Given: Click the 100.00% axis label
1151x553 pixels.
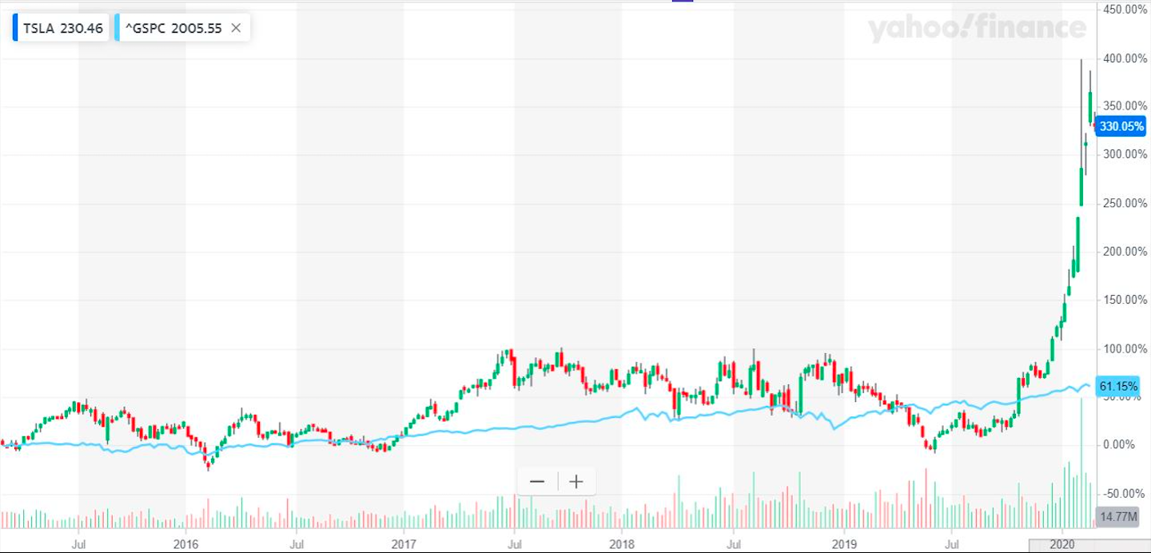Looking at the screenshot, I should (1124, 348).
